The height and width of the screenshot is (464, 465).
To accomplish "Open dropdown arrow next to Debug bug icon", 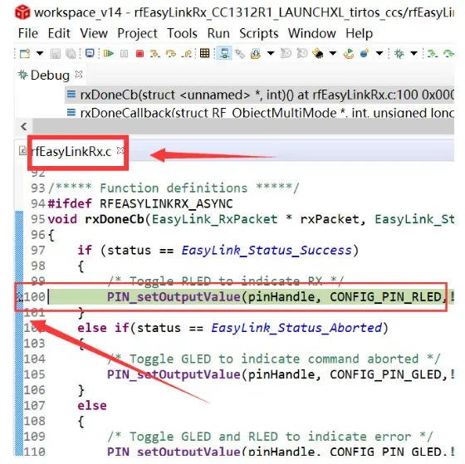I will pyautogui.click(x=414, y=54).
